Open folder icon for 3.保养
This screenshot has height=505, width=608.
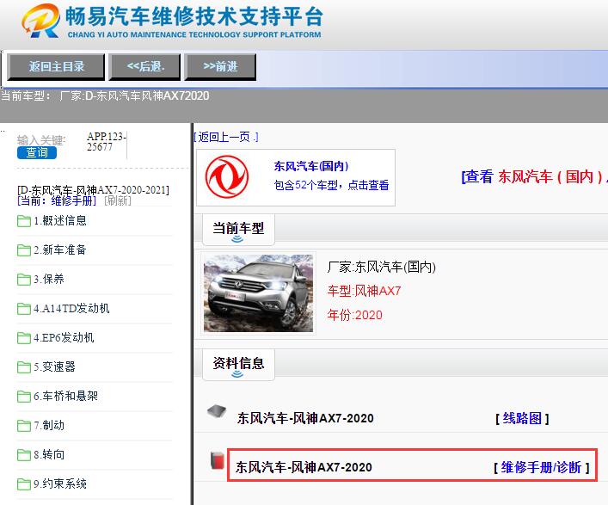point(24,280)
